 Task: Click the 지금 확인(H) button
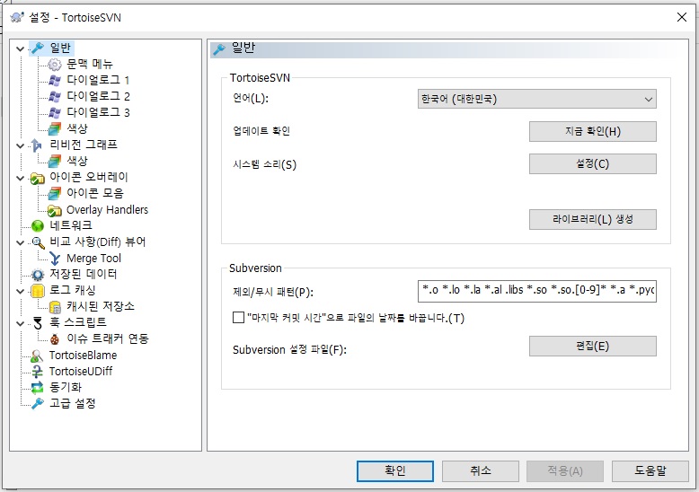click(x=592, y=131)
